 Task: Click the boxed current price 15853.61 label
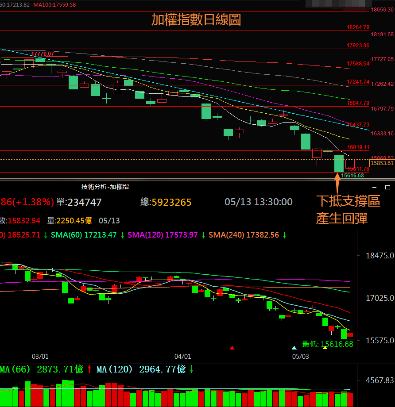(382, 163)
